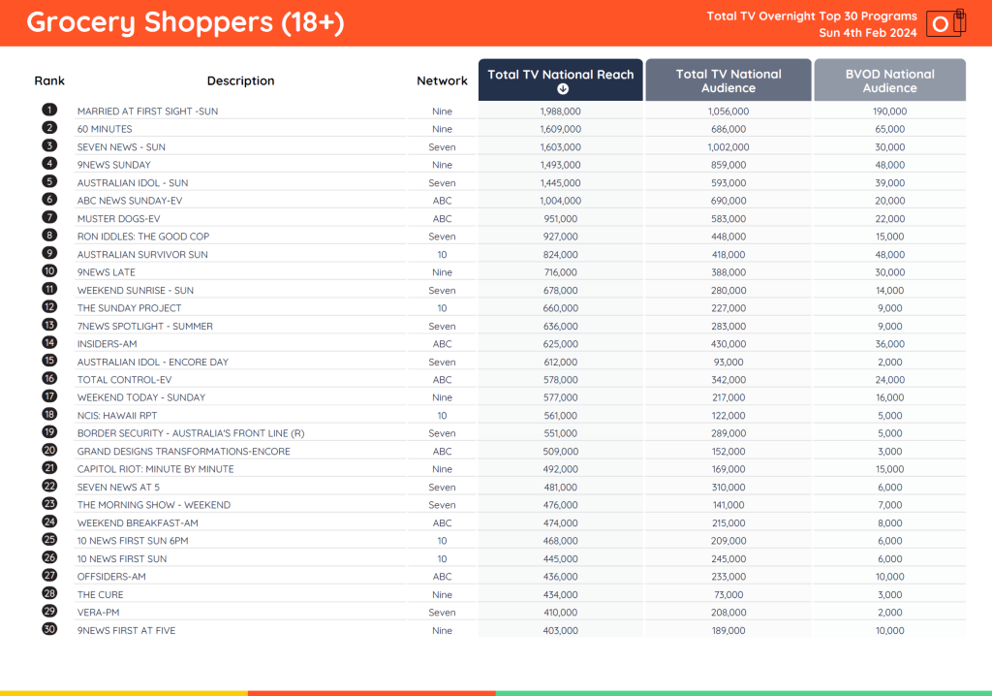
Task: Click the rank 1 badge icon
Action: tap(49, 111)
